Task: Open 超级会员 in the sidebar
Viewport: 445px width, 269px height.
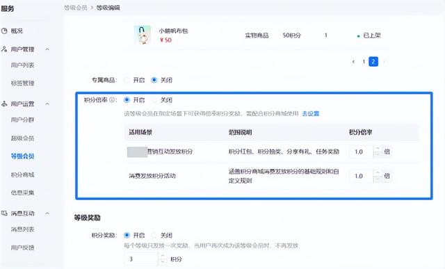Action: point(22,138)
